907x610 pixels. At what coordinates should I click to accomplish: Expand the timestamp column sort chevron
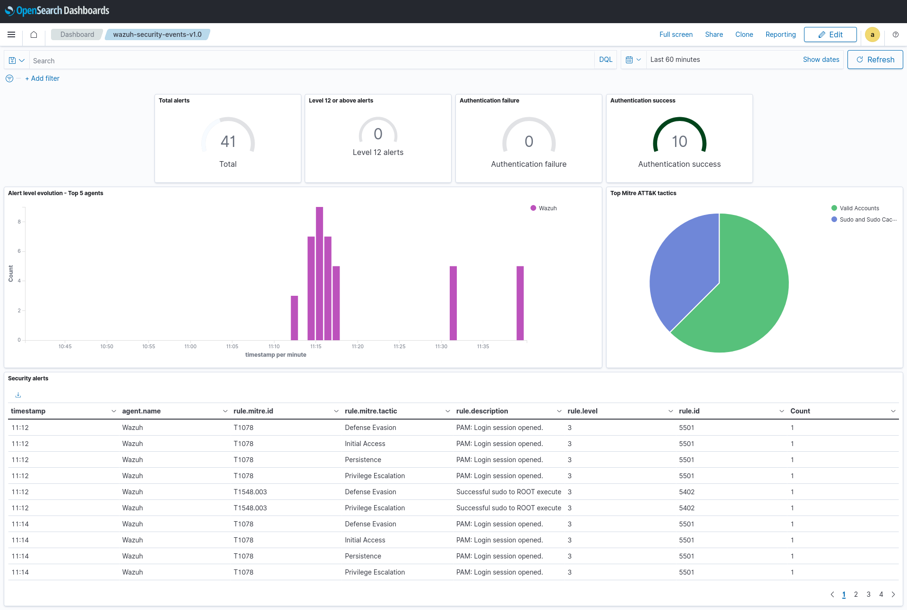click(x=113, y=411)
